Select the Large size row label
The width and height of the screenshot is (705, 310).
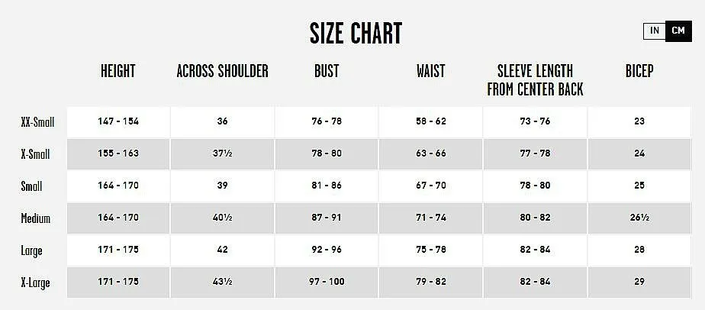pos(31,250)
